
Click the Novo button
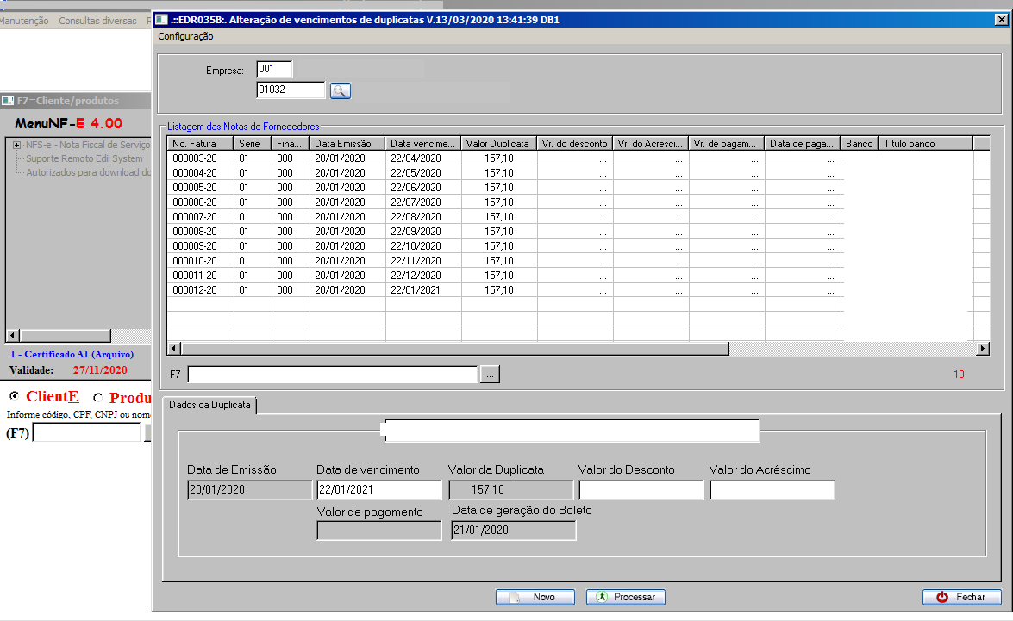click(x=535, y=597)
